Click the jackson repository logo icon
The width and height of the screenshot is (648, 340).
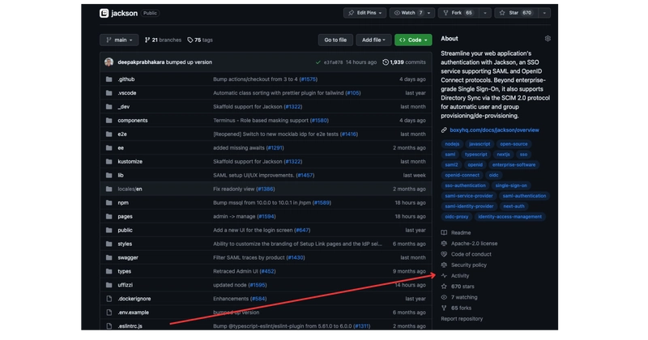104,13
